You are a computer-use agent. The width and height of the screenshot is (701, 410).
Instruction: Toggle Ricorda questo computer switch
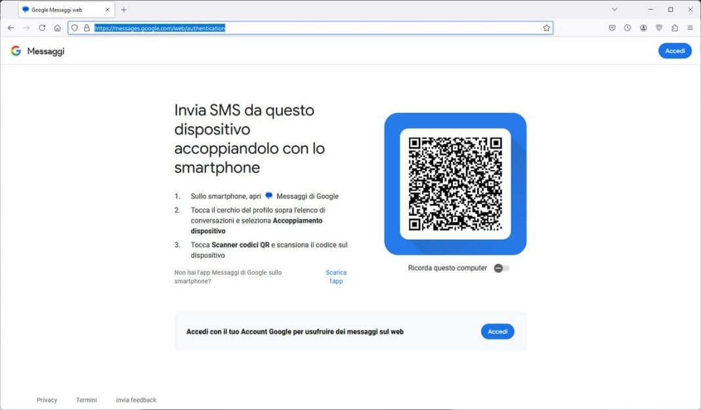pos(501,268)
